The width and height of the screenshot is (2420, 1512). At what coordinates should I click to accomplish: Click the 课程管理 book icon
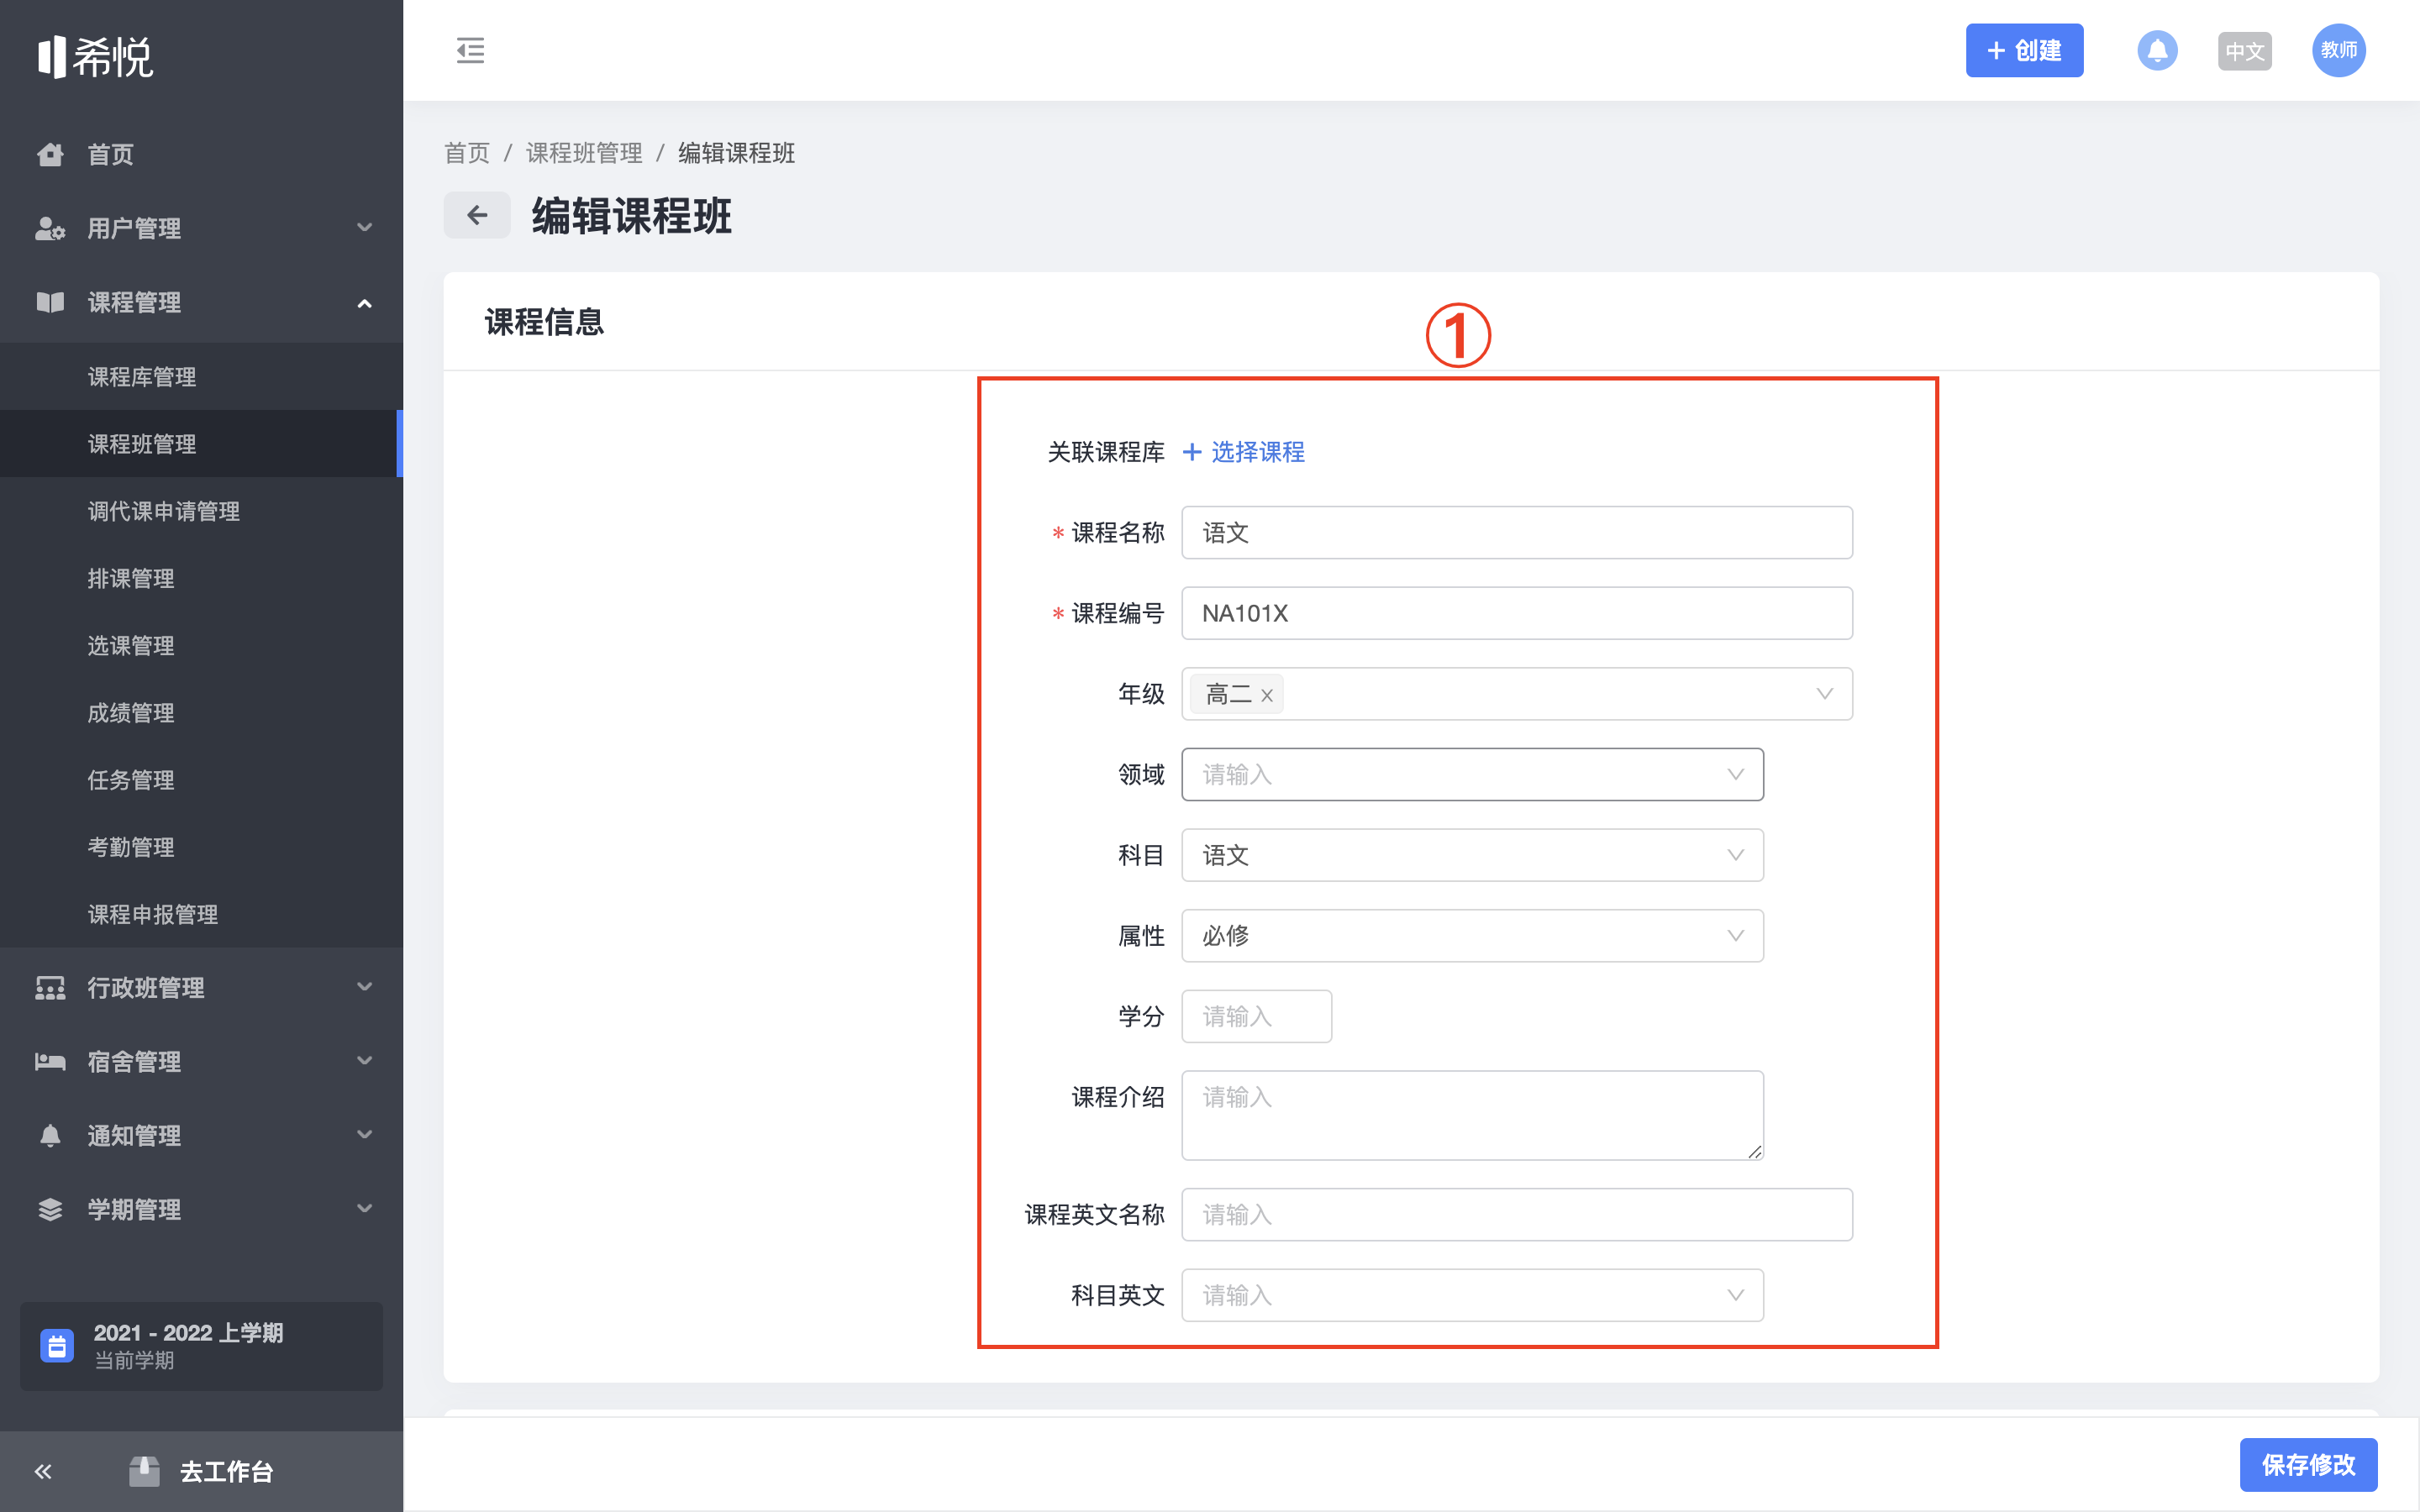click(50, 302)
